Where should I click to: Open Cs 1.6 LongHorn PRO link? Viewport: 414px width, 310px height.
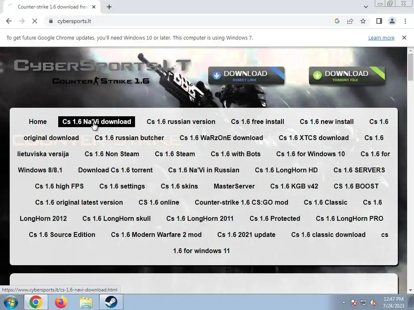tap(350, 218)
